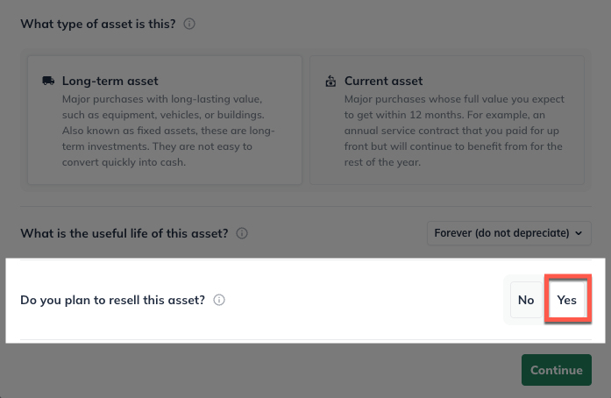This screenshot has height=398, width=611.
Task: Show info for the resell asset question
Action: pos(219,300)
